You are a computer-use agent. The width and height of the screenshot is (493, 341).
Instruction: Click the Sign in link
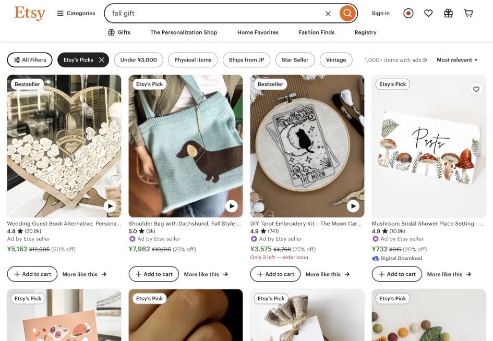click(x=380, y=14)
